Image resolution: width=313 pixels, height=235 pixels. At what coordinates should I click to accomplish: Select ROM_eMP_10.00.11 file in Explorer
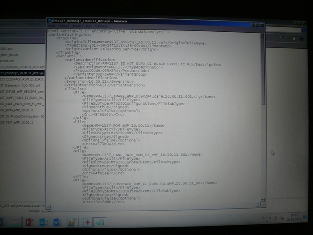point(17,110)
